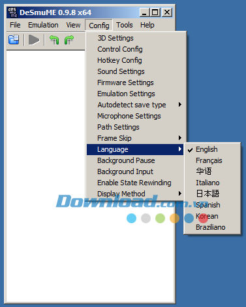Click the grey Play toolbar icon
Image resolution: width=246 pixels, height=307 pixels.
click(34, 40)
